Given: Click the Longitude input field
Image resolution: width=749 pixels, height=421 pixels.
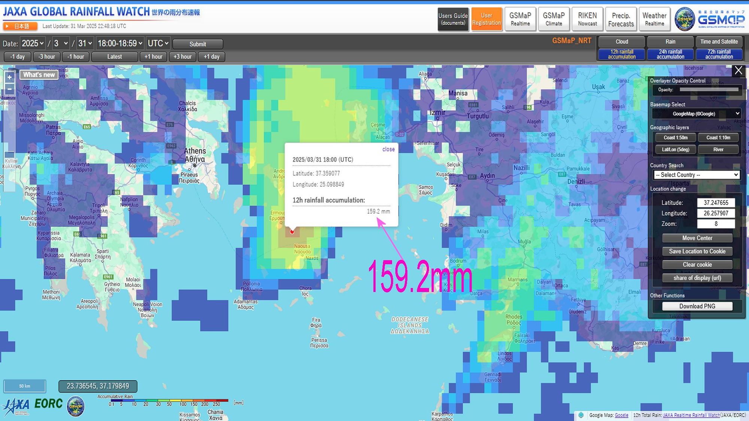Looking at the screenshot, I should (x=716, y=213).
